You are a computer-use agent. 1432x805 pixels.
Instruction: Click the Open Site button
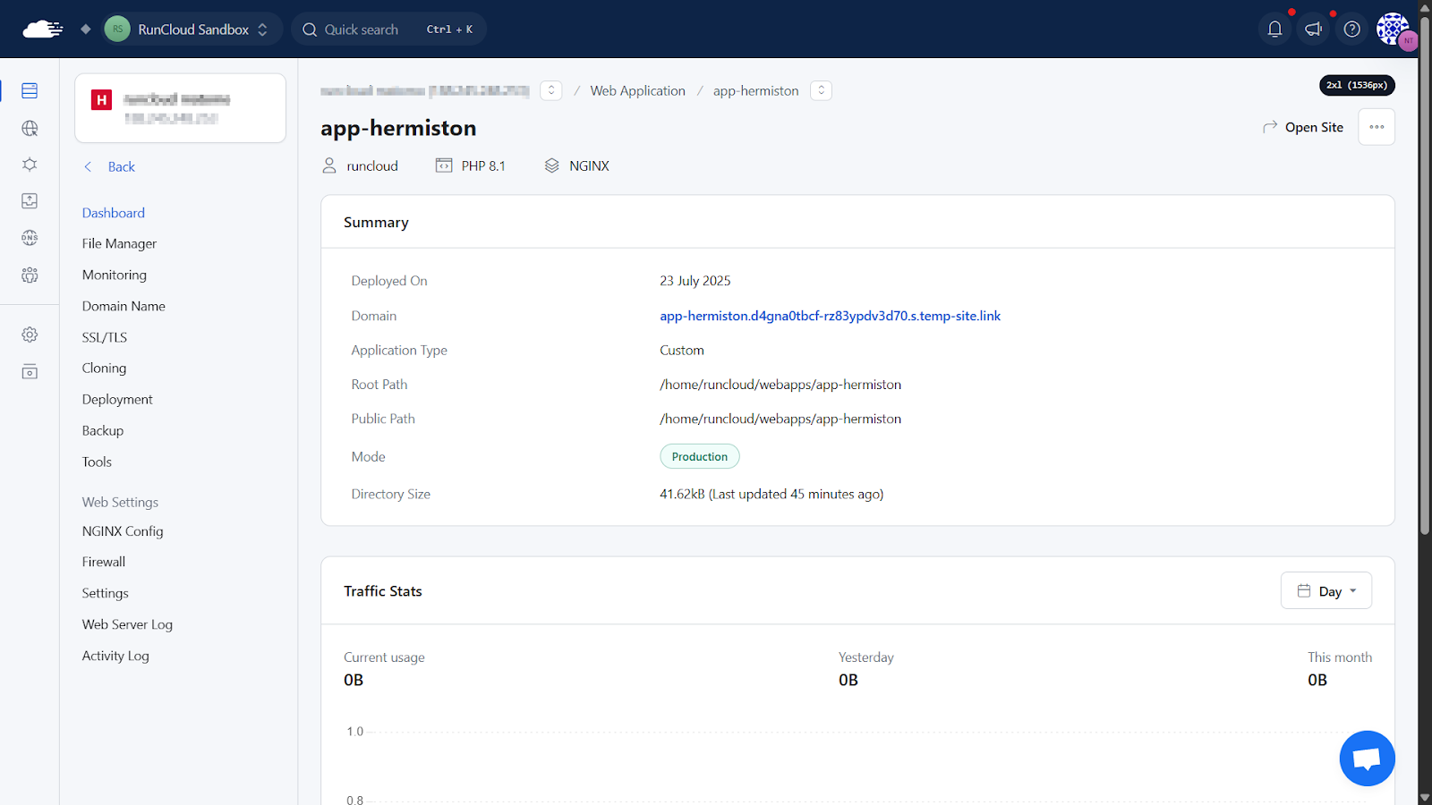click(x=1303, y=127)
